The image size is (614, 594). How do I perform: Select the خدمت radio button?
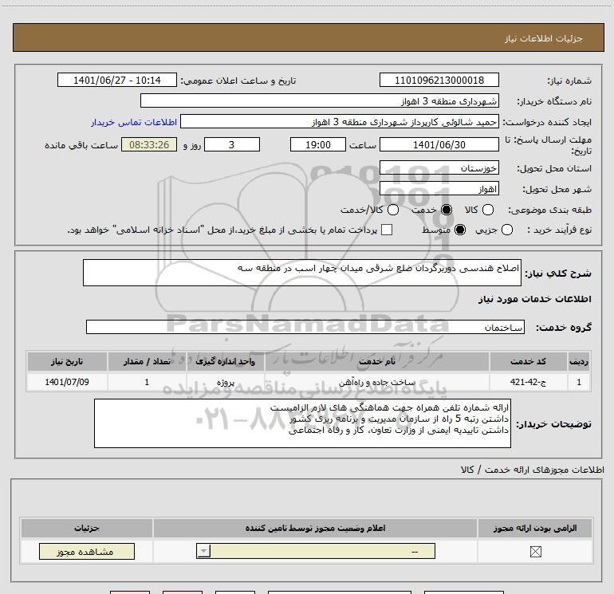pyautogui.click(x=447, y=210)
